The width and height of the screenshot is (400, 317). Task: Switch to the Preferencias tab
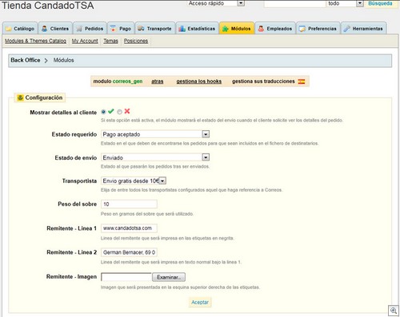pyautogui.click(x=318, y=28)
